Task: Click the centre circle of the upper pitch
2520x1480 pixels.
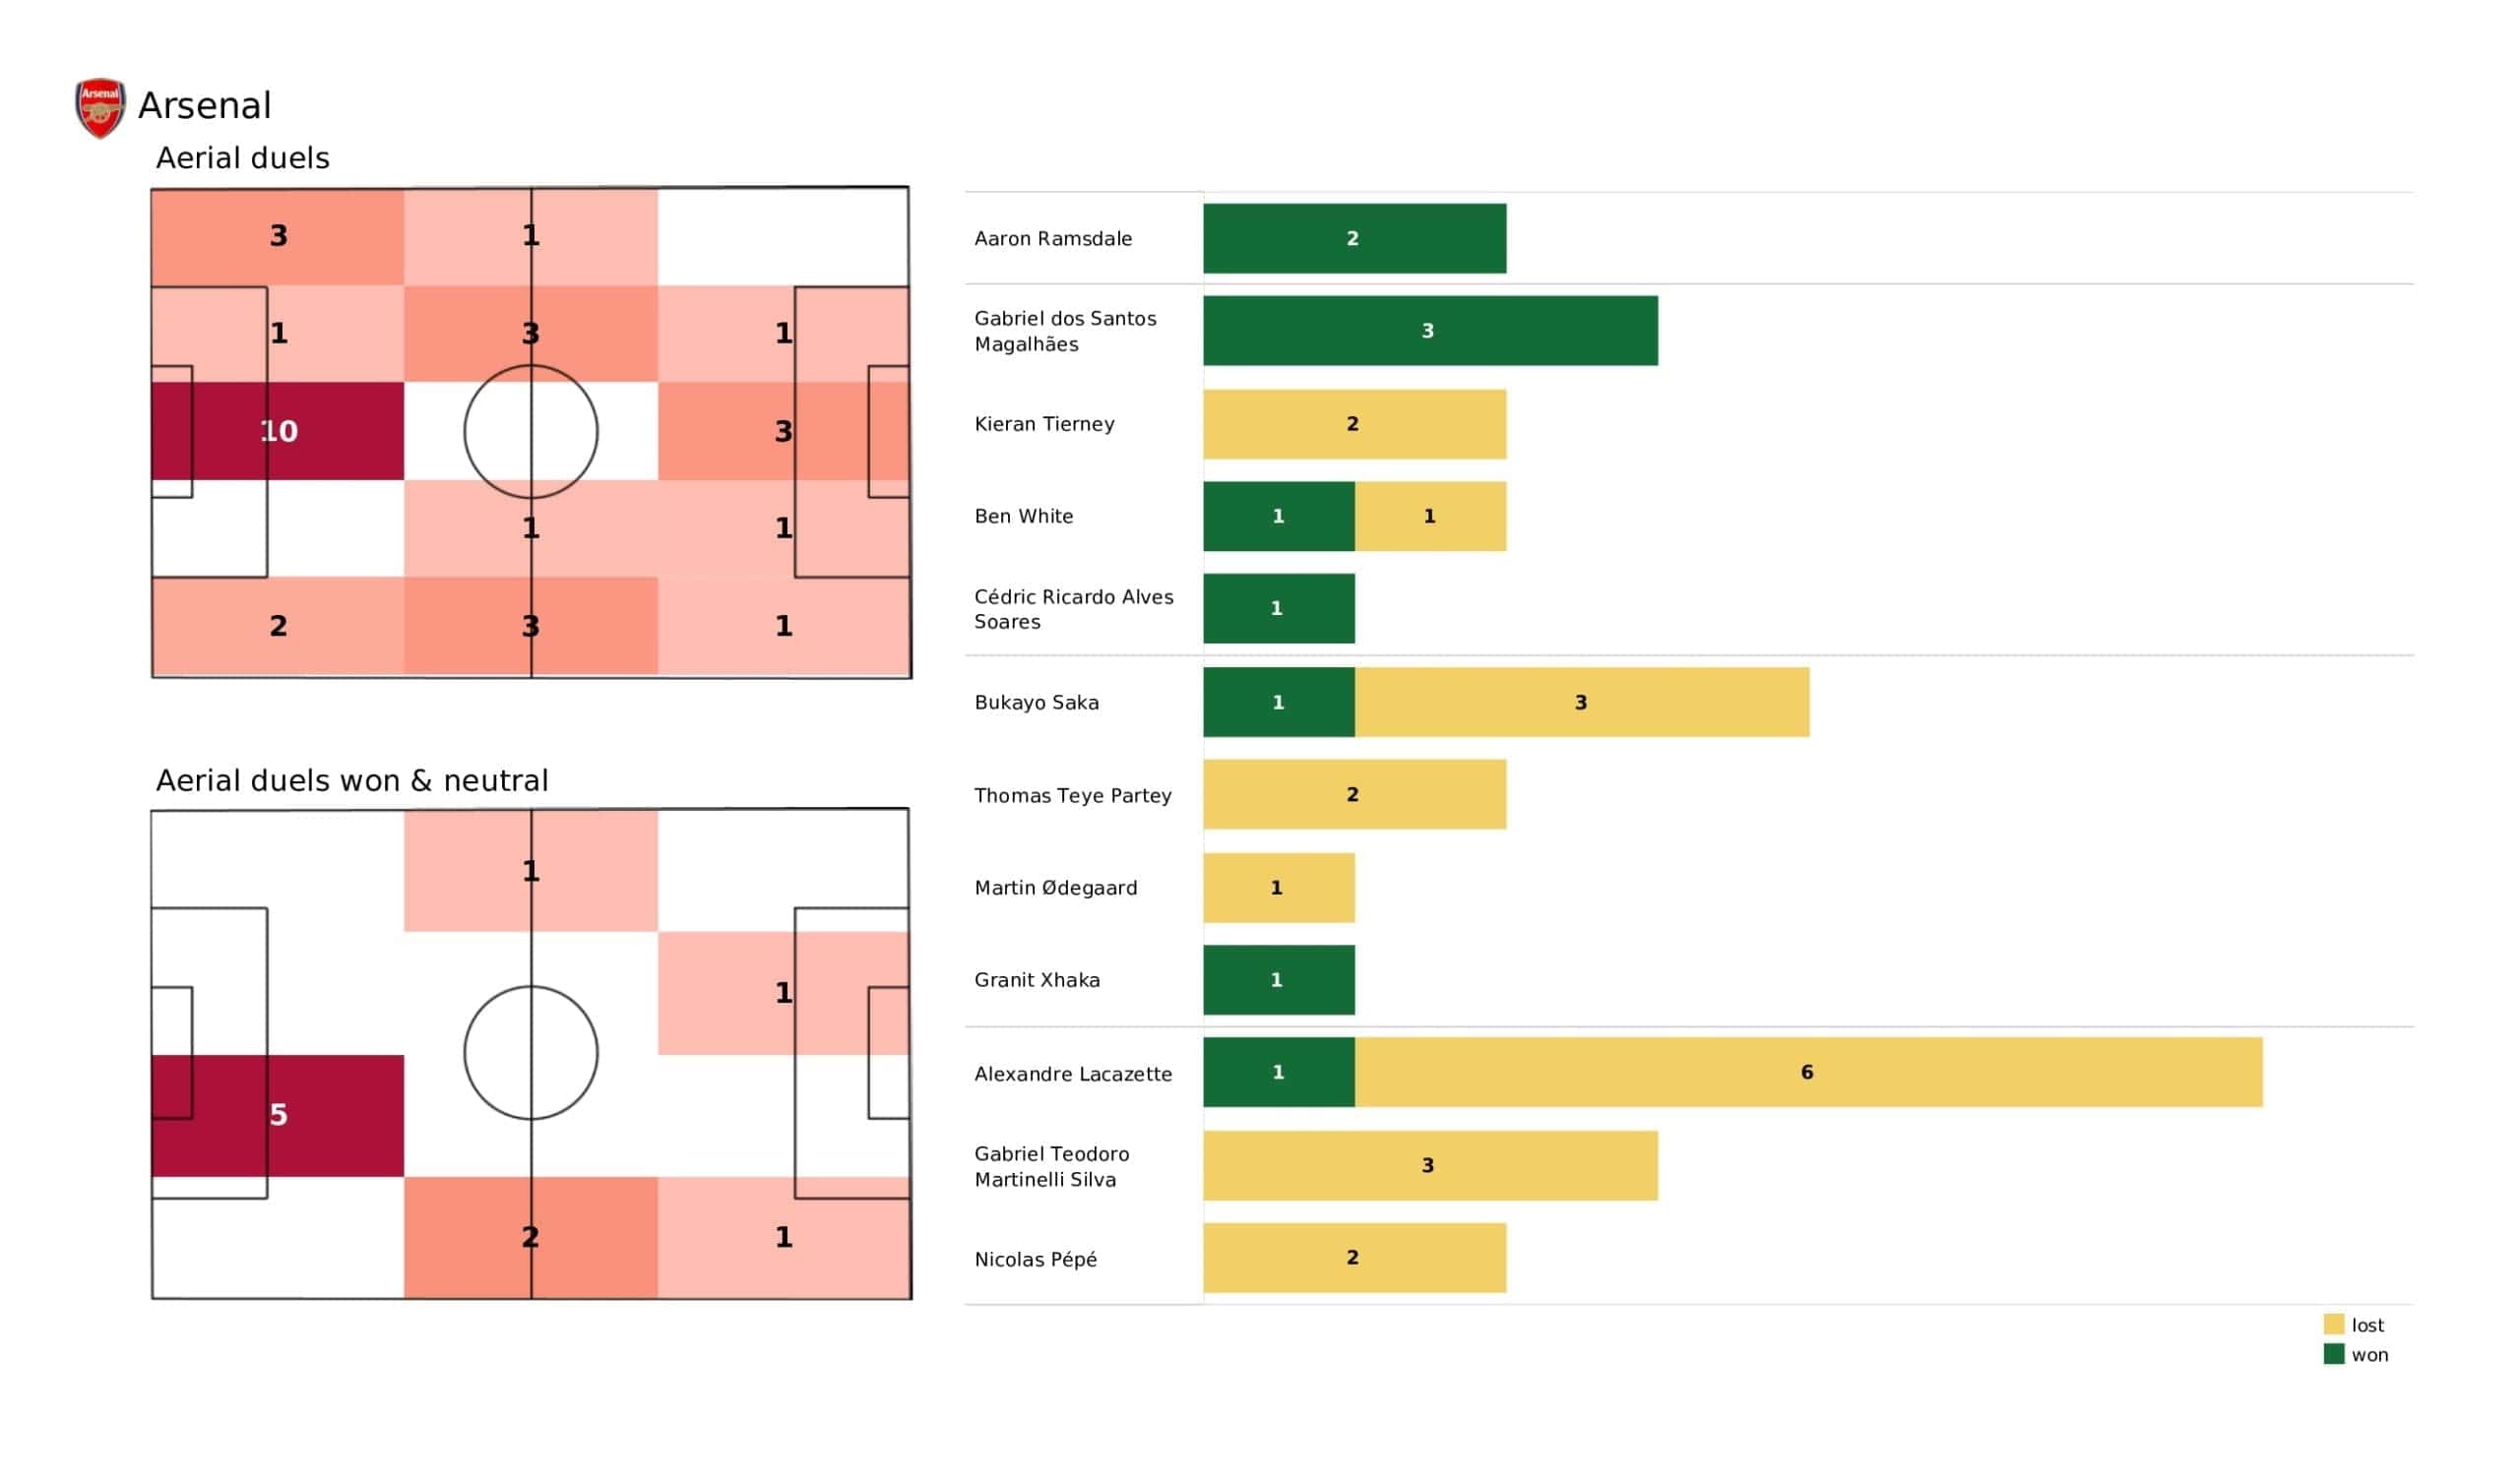Action: [531, 431]
